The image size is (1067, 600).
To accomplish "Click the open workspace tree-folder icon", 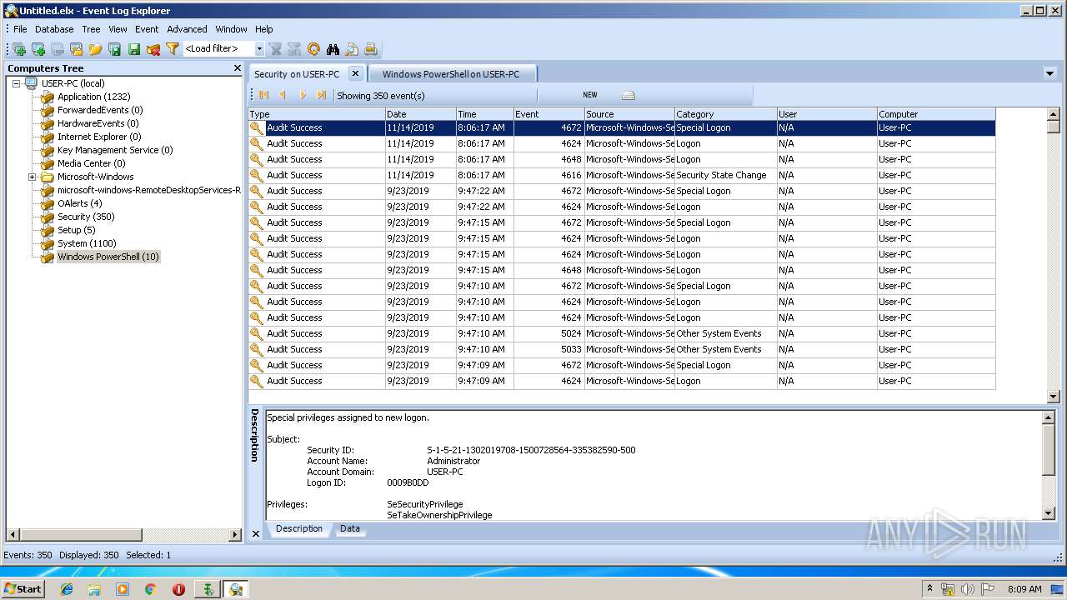I will 76,49.
